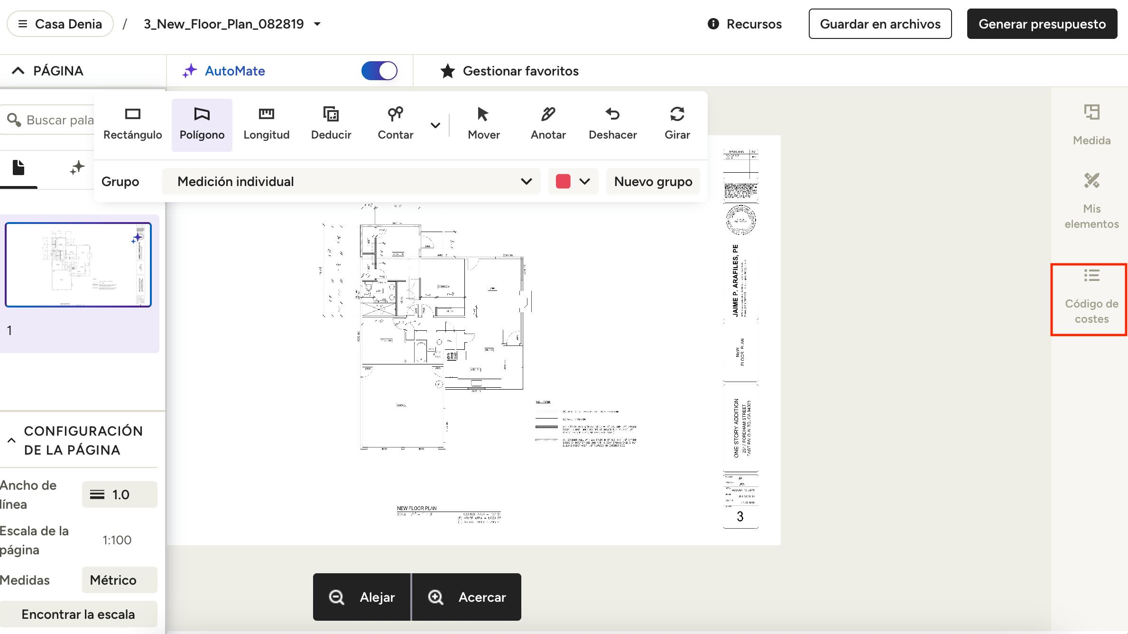Viewport: 1128px width, 634px height.
Task: Expand the additional tools chevron after Contar
Action: click(x=435, y=125)
